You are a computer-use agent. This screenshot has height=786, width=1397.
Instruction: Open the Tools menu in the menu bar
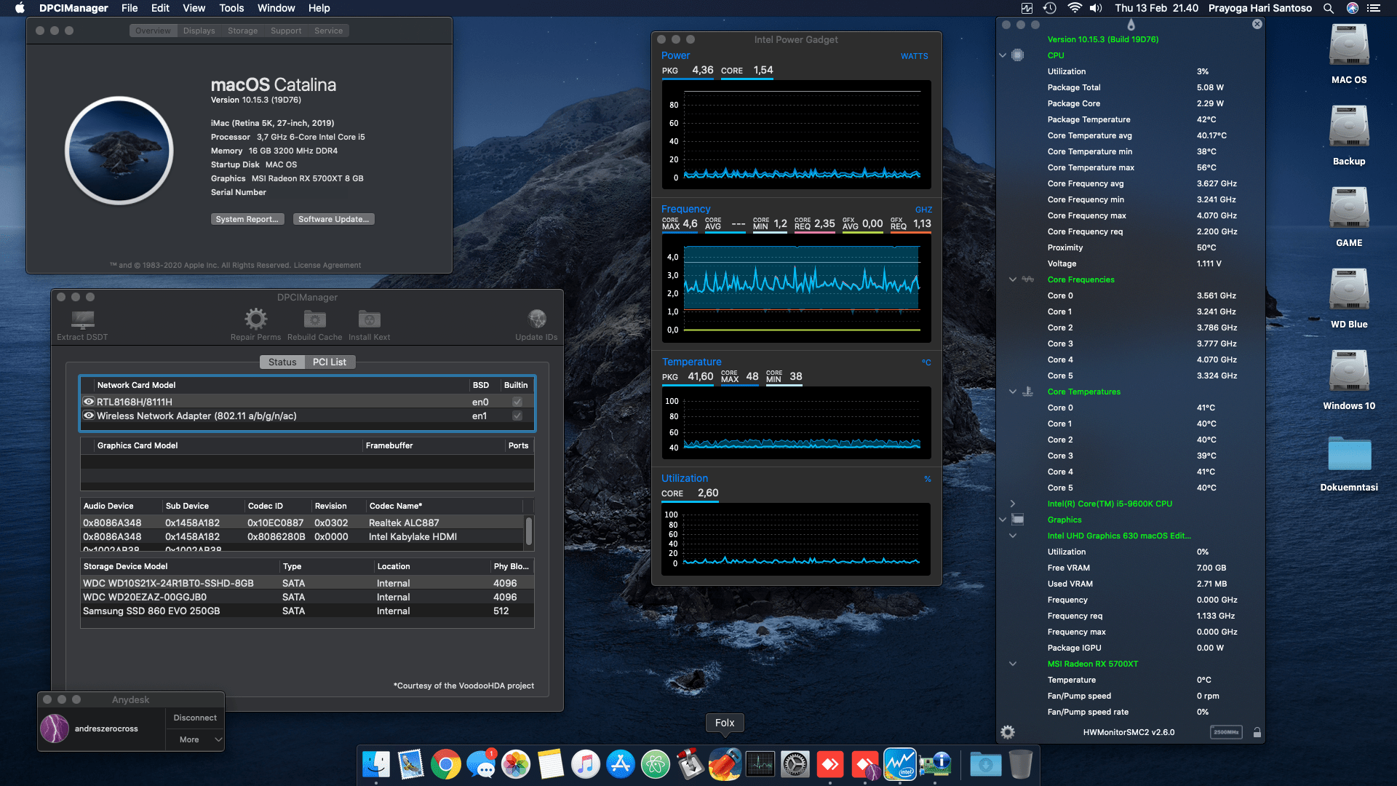231,8
